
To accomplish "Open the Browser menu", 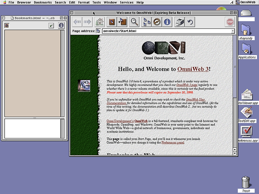I will 24,2.
